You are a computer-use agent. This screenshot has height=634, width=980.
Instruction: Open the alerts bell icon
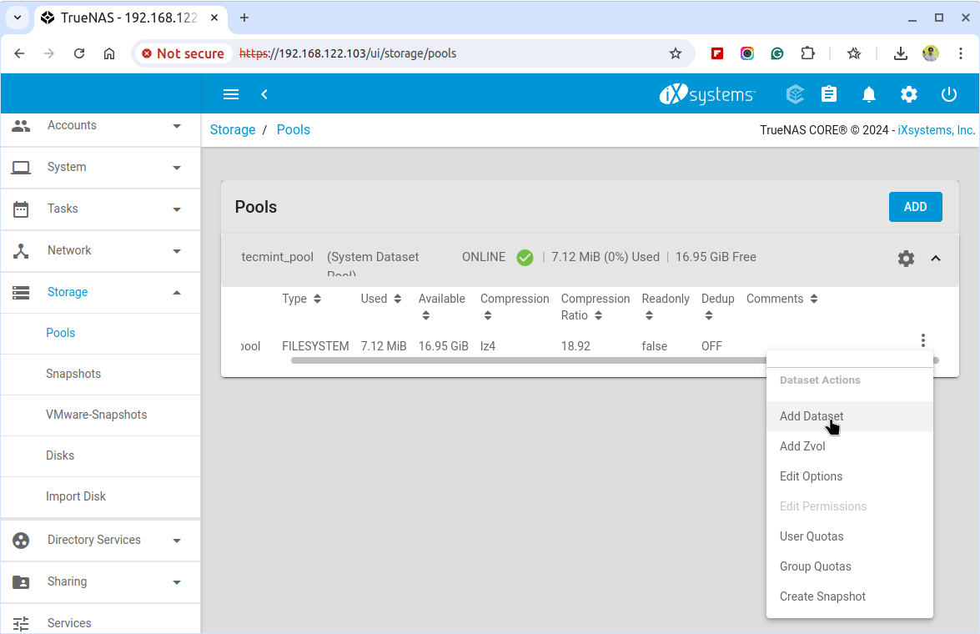(869, 94)
